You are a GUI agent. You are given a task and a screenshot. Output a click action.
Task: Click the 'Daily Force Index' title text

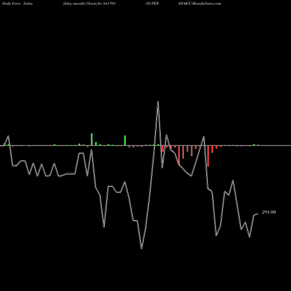pos(17,3)
